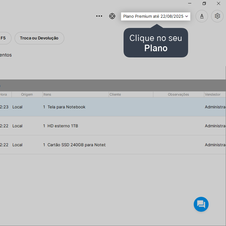Click the Hora column header
The width and height of the screenshot is (226, 226).
click(6, 94)
